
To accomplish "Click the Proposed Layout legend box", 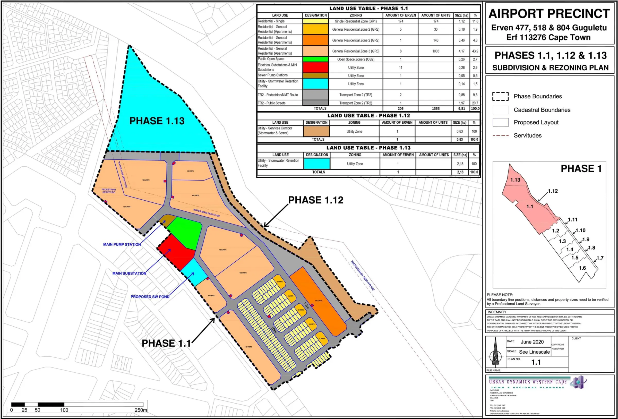I will click(x=501, y=122).
